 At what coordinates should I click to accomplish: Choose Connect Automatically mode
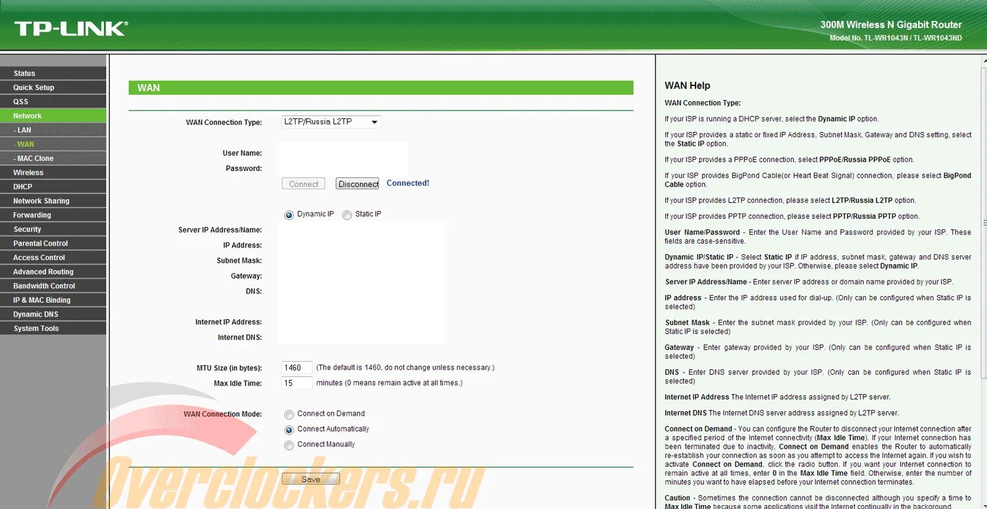(289, 430)
